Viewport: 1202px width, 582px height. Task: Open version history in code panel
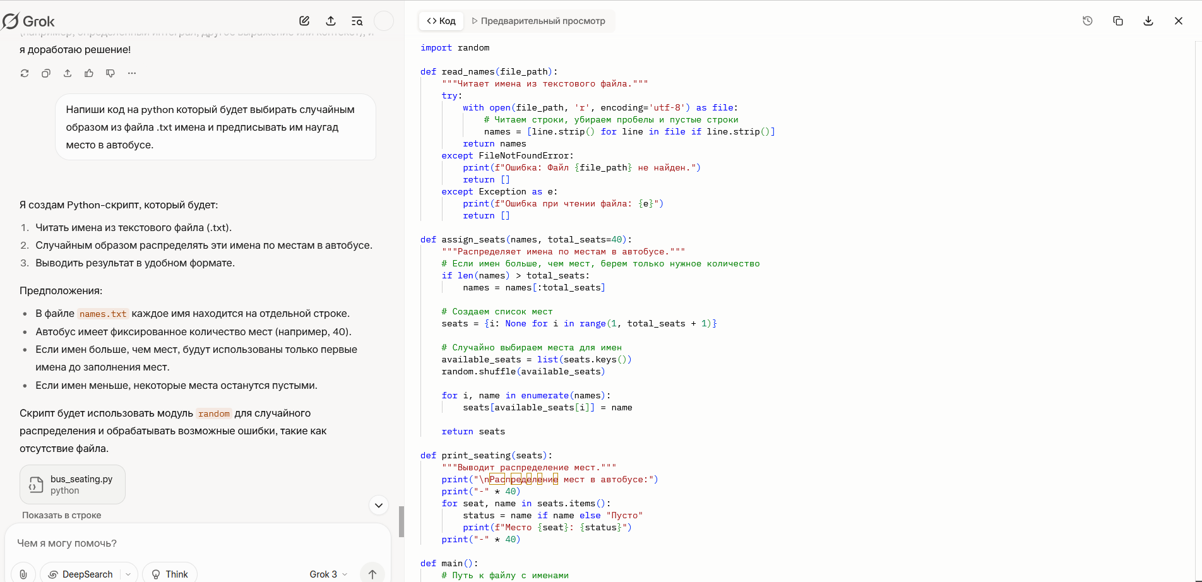tap(1087, 21)
